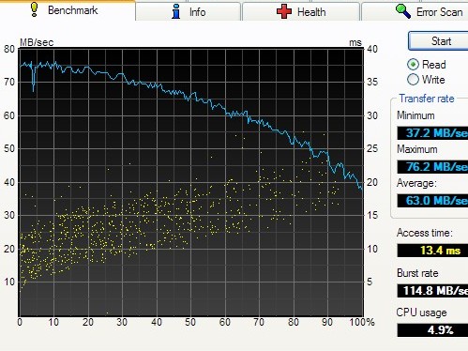Click the Maximum transfer rate value field
The image size is (468, 351).
pyautogui.click(x=432, y=167)
